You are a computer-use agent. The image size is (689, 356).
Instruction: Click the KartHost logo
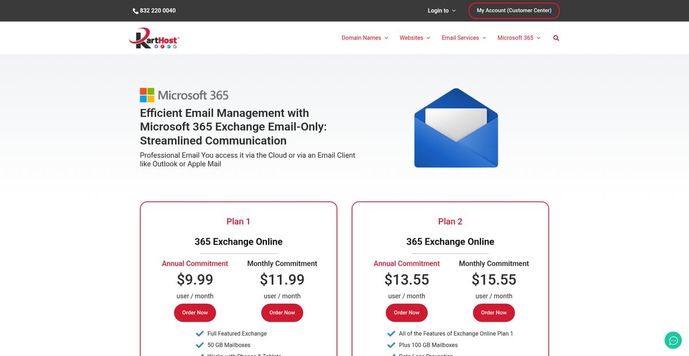(x=154, y=38)
